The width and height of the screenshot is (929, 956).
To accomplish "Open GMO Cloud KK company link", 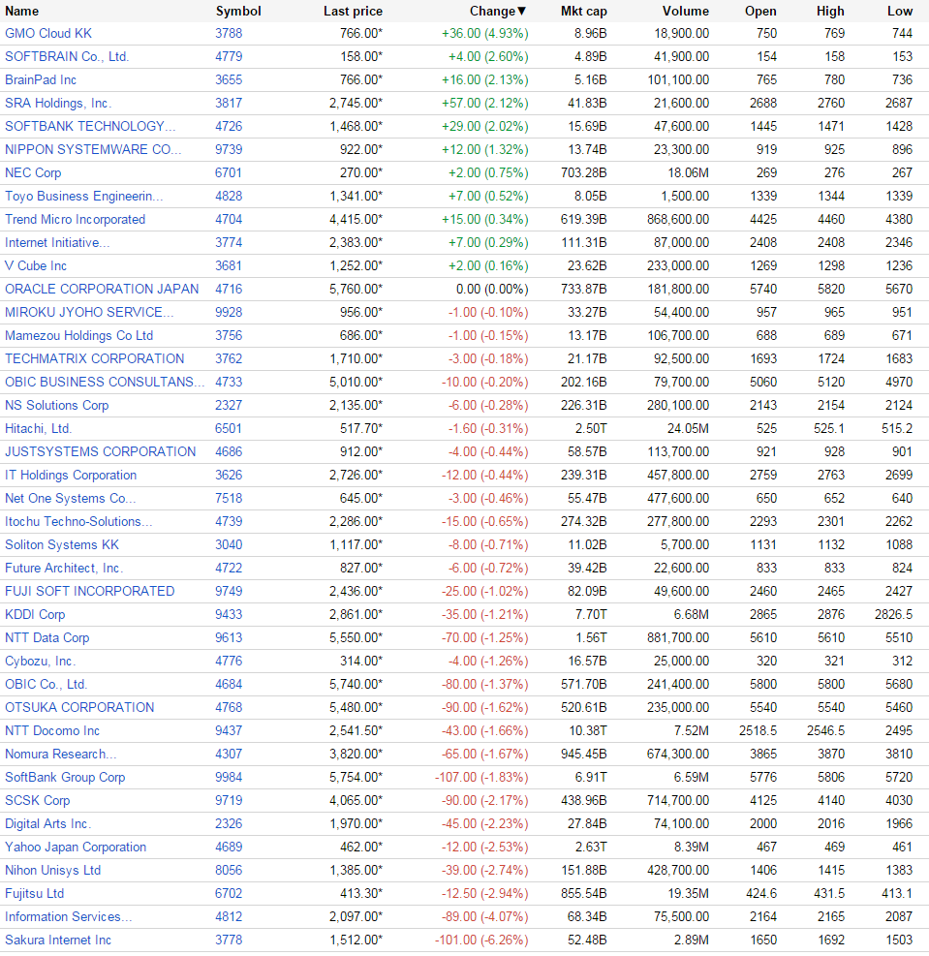I will tap(48, 34).
